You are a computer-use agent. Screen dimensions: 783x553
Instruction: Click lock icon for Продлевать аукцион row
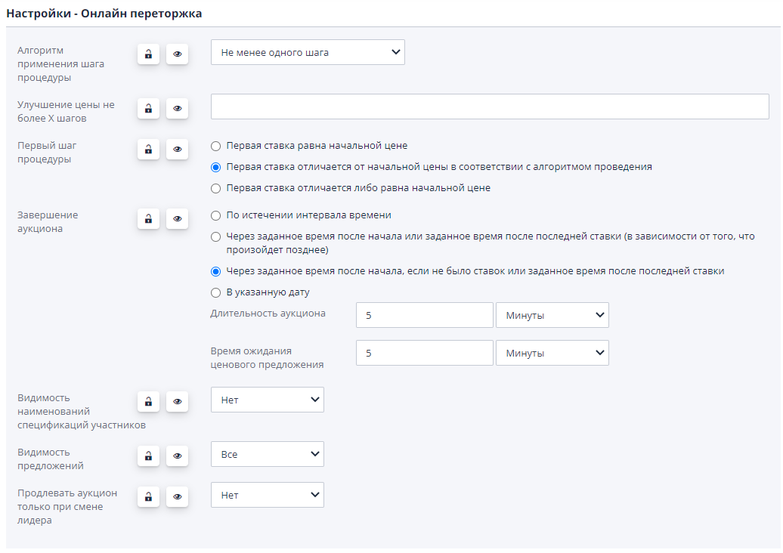tap(148, 496)
